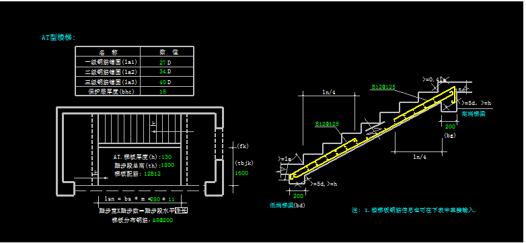The image size is (526, 243).
Task: Click the '低端梯梁(bd)' label
Action: [287, 205]
